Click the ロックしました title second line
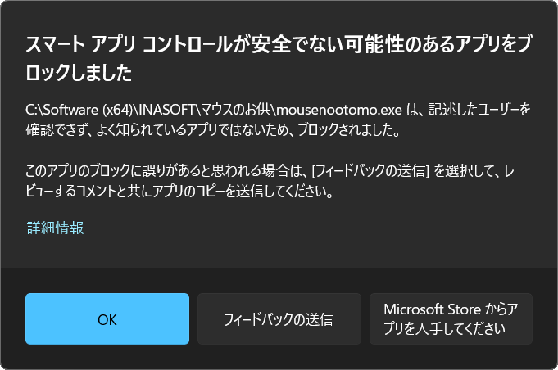Screen dimensions: 558x370 pyautogui.click(x=79, y=73)
